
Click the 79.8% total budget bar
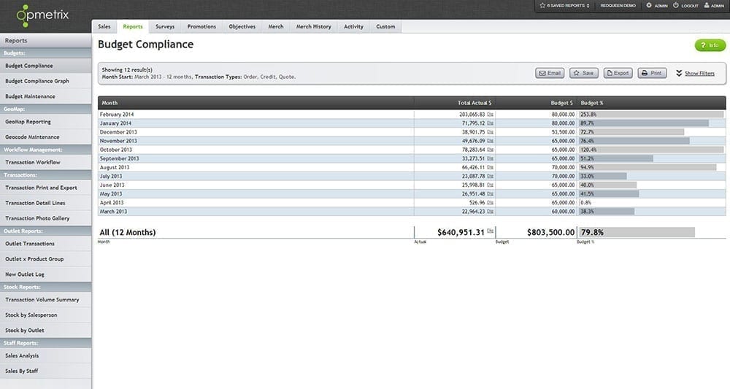[x=637, y=232]
